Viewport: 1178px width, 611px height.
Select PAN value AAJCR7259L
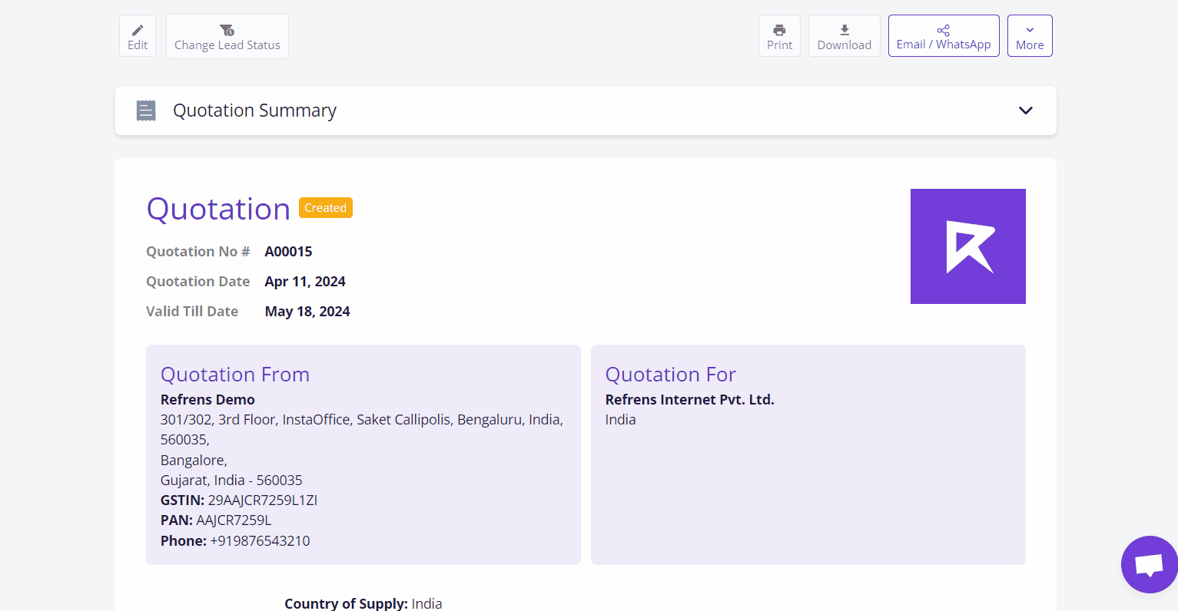coord(234,520)
